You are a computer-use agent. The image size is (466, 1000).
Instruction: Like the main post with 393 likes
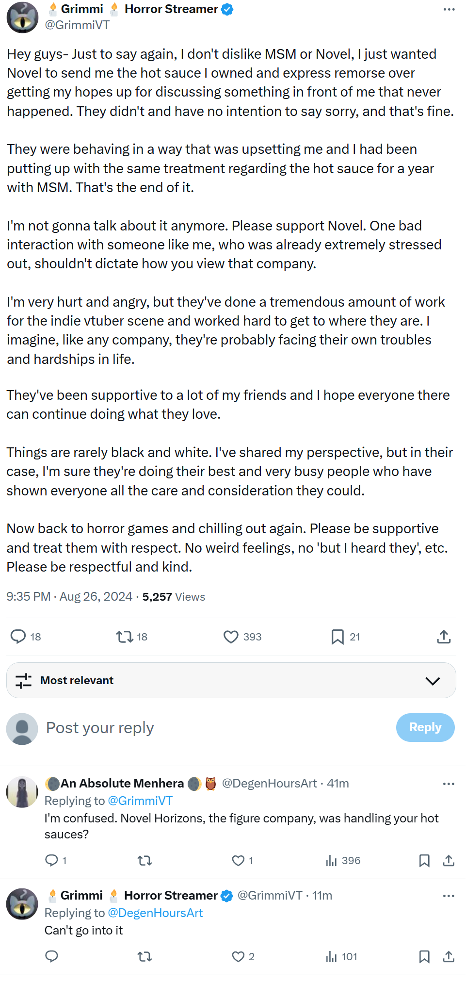(x=231, y=637)
